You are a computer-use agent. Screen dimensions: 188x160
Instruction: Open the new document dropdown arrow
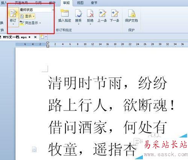click(x=46, y=37)
